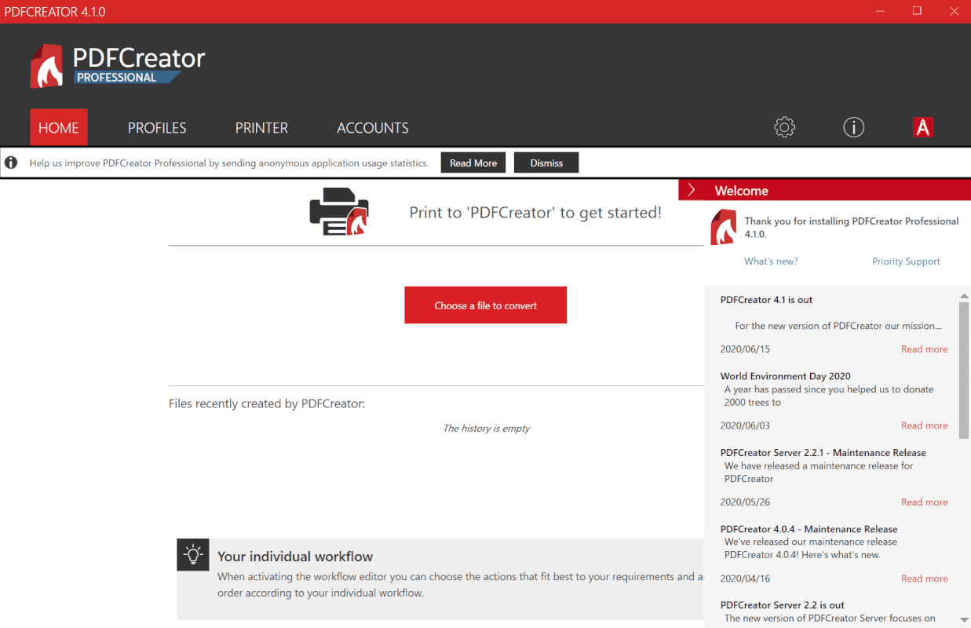Read more about World Environment Day 2020
The height and width of the screenshot is (628, 971).
(925, 425)
